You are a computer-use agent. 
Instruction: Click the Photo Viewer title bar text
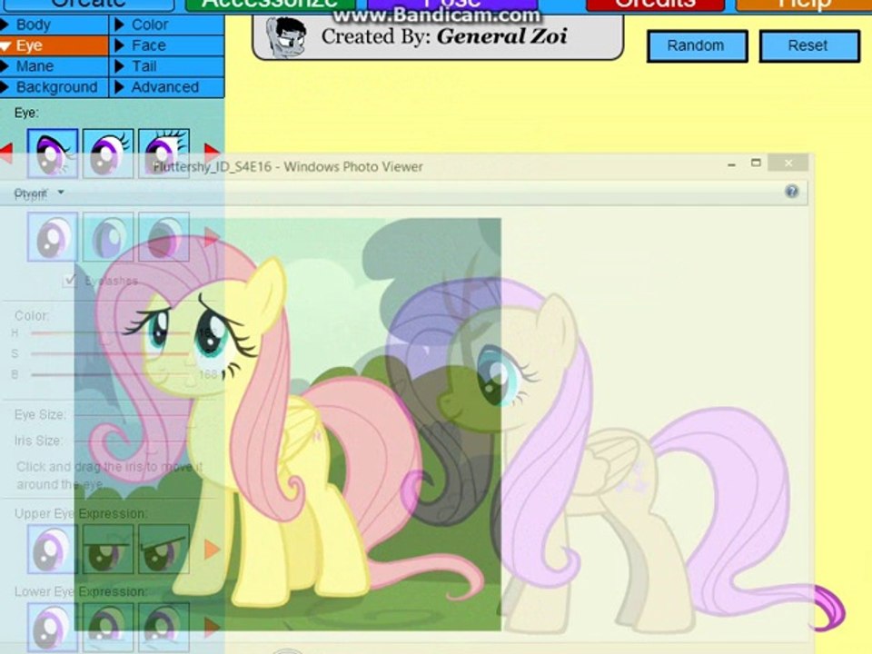coord(288,167)
